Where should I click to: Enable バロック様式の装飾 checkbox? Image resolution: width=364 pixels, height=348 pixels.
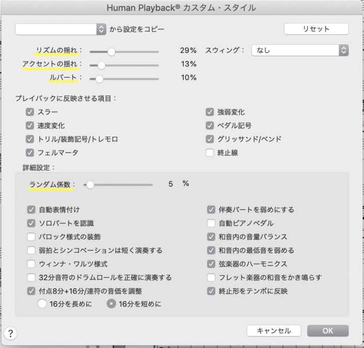31,237
